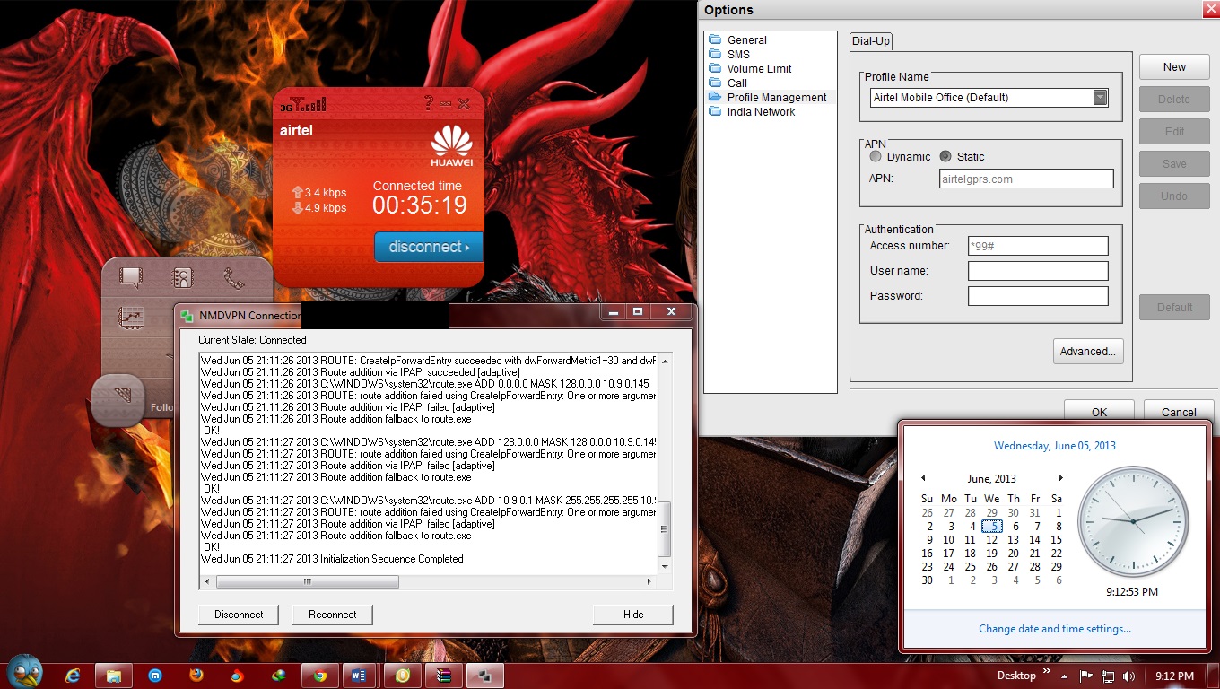Click OK in Options dialog

point(1099,411)
